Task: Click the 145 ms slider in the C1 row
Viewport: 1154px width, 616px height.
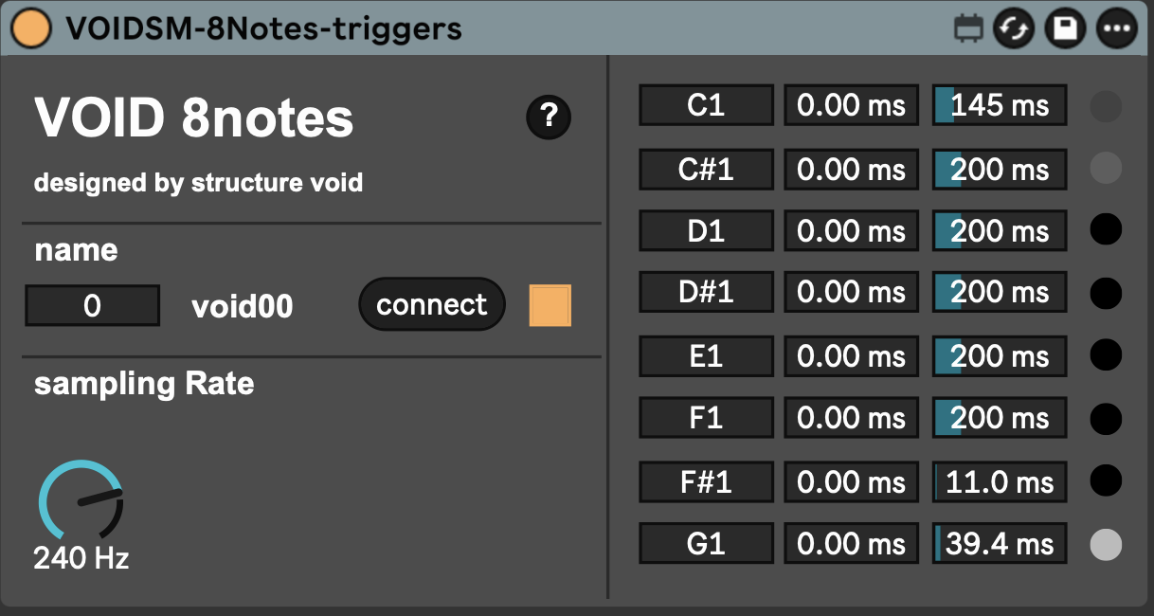Action: coord(998,105)
